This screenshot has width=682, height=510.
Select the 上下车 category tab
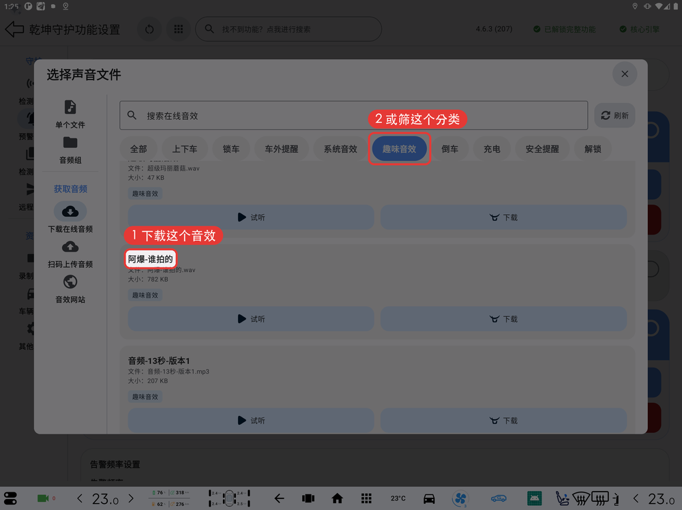[x=185, y=149]
